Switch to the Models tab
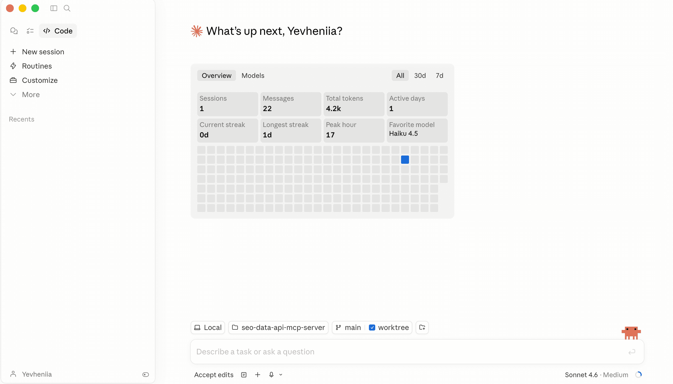Screen dimensions: 673x384 (x=253, y=76)
